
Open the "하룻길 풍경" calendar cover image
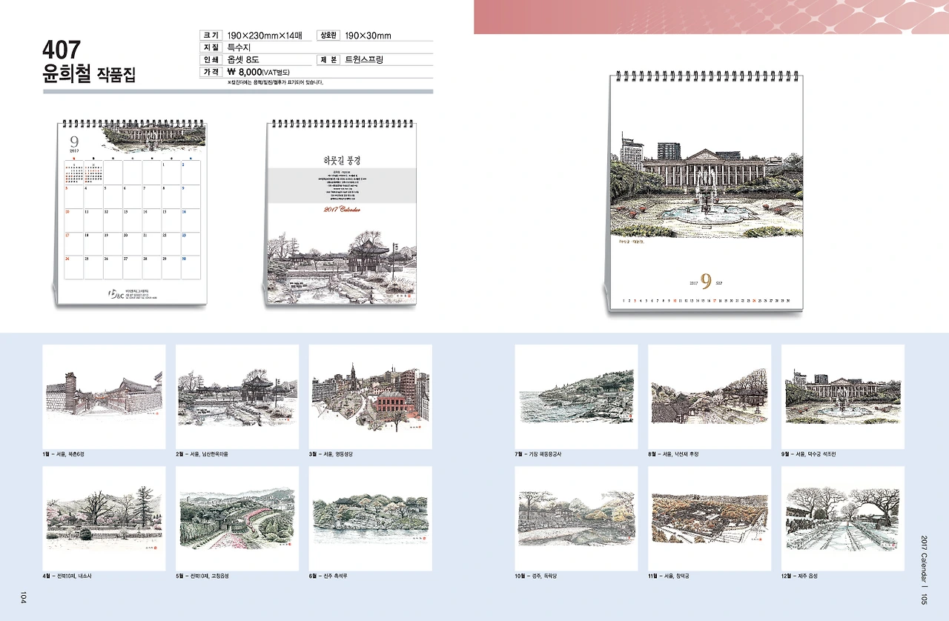point(342,213)
